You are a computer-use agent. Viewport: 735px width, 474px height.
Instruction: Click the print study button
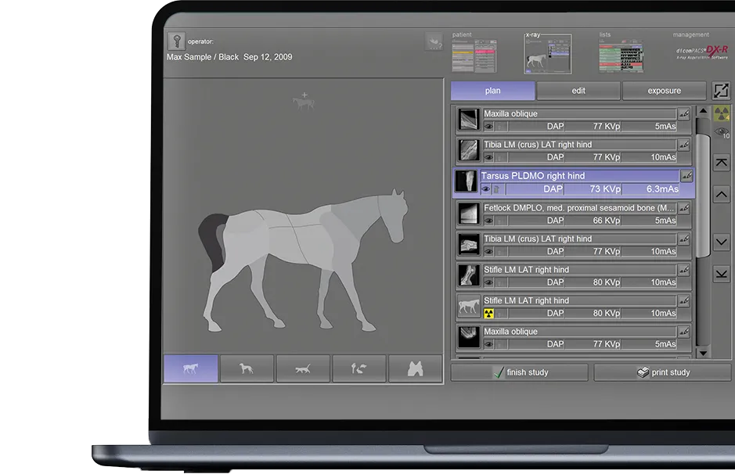click(663, 372)
